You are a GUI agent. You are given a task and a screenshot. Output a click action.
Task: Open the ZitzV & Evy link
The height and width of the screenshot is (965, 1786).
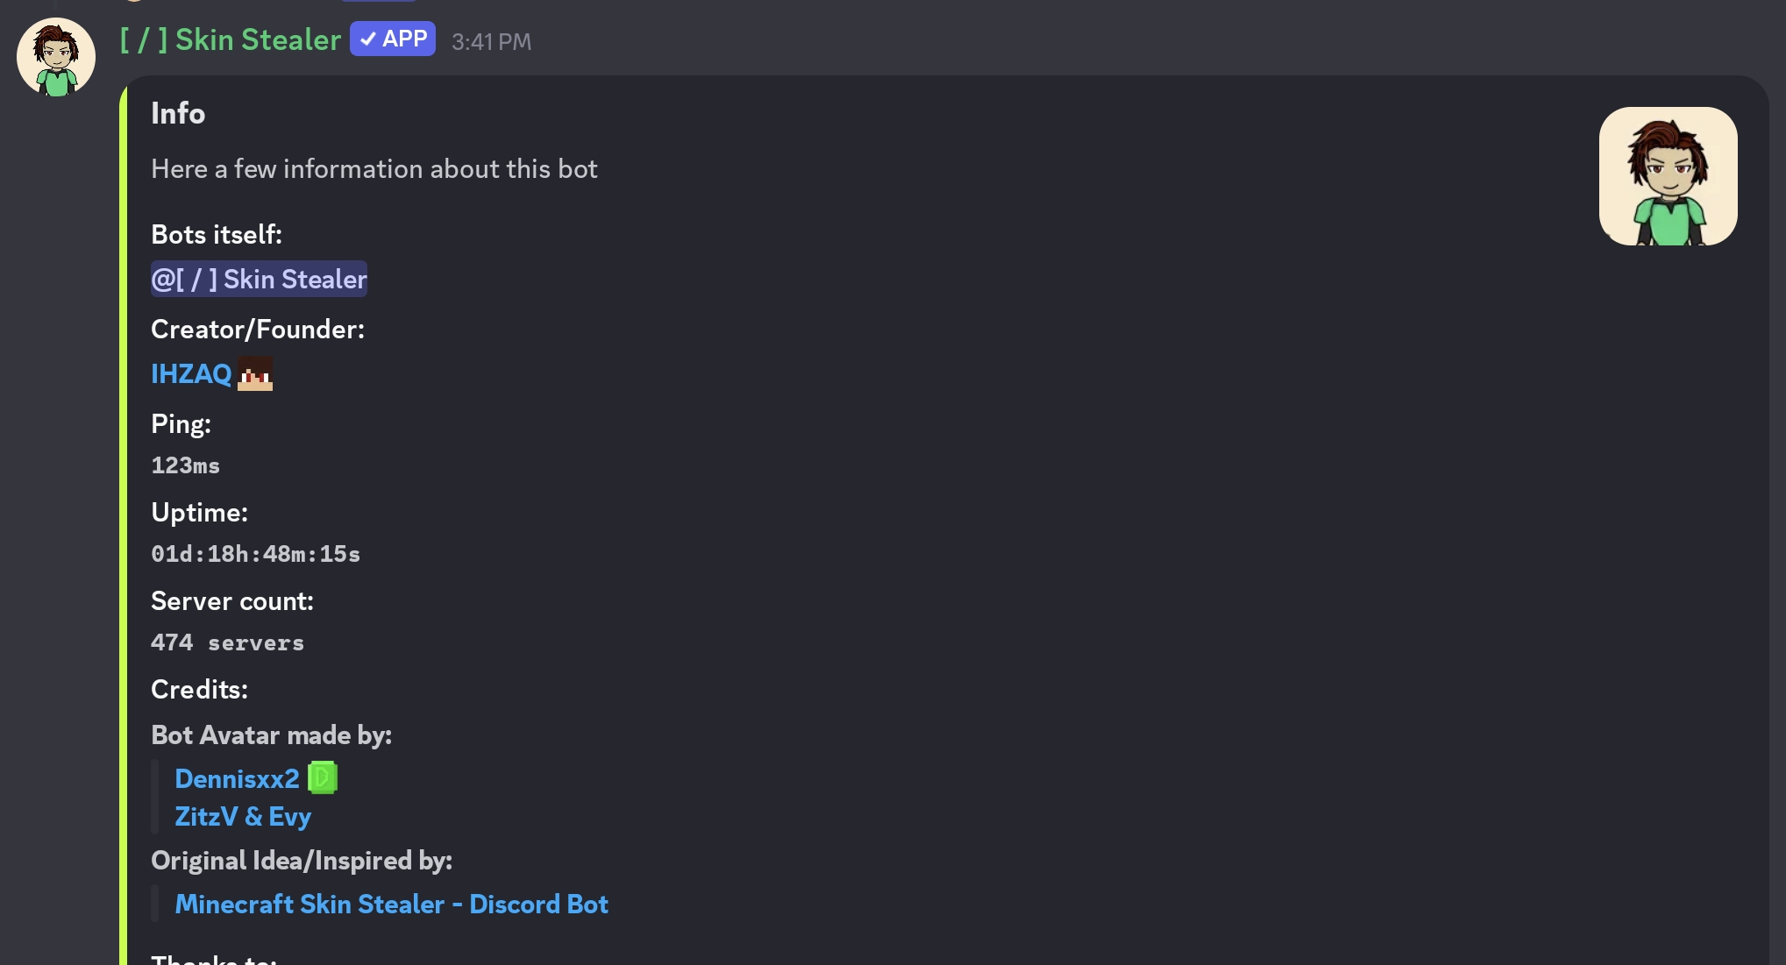point(243,817)
